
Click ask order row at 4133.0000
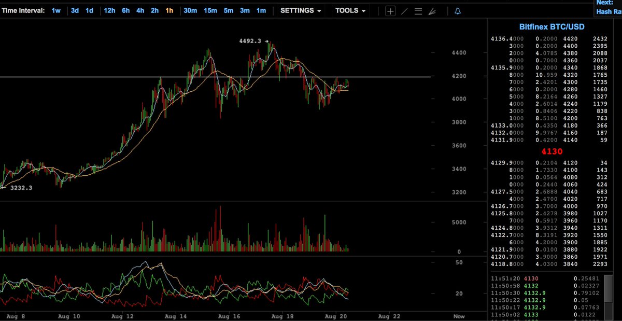(548, 125)
